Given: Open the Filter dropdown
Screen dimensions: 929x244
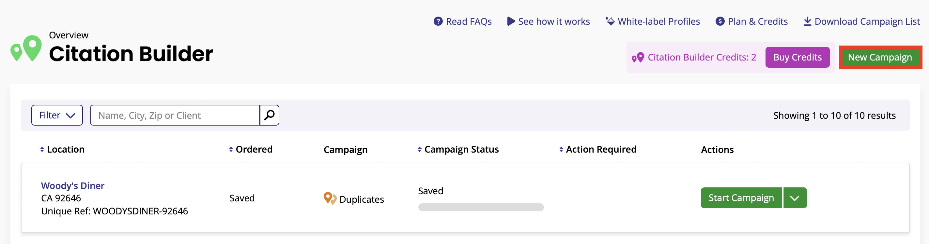Looking at the screenshot, I should coord(57,115).
